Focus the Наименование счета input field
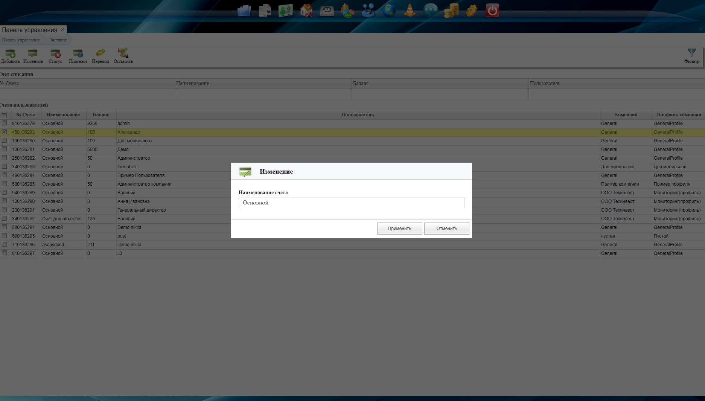The height and width of the screenshot is (401, 705). click(x=351, y=203)
